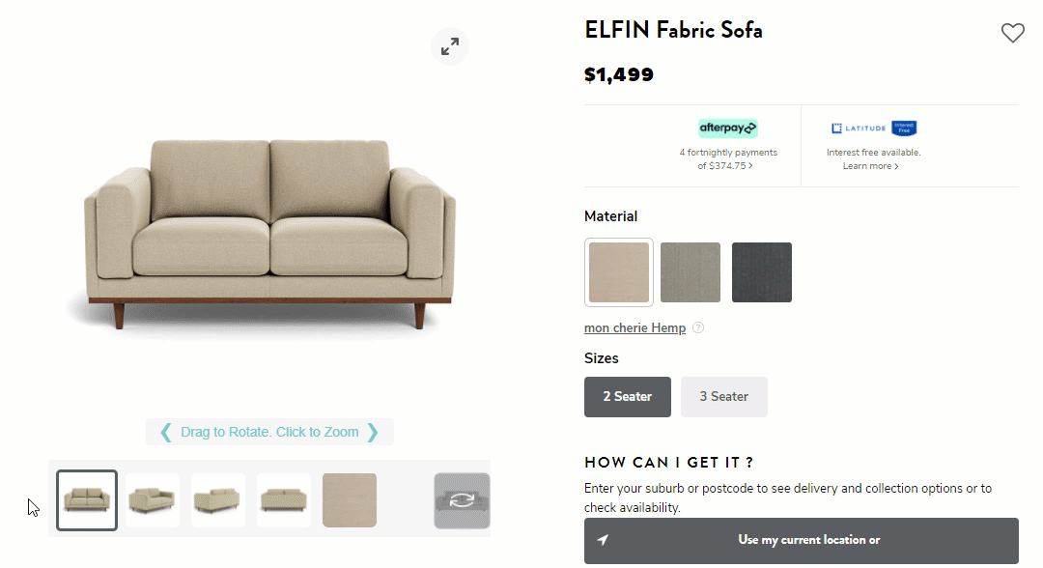Open the fullscreen view of the sofa image
The width and height of the screenshot is (1043, 568).
(449, 45)
